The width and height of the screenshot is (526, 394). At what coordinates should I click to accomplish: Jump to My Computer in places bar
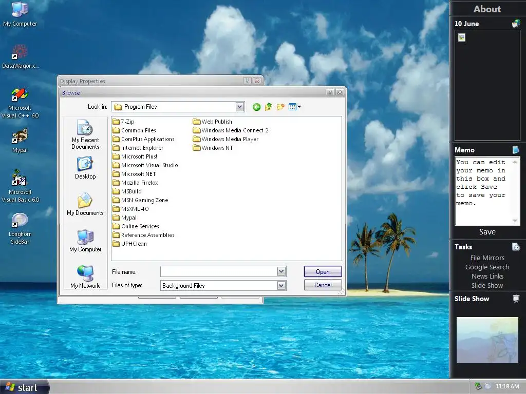coord(85,241)
